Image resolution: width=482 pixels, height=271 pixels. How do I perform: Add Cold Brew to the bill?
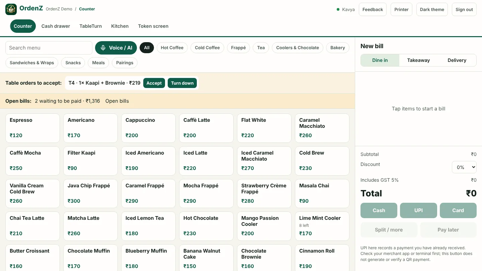322,161
